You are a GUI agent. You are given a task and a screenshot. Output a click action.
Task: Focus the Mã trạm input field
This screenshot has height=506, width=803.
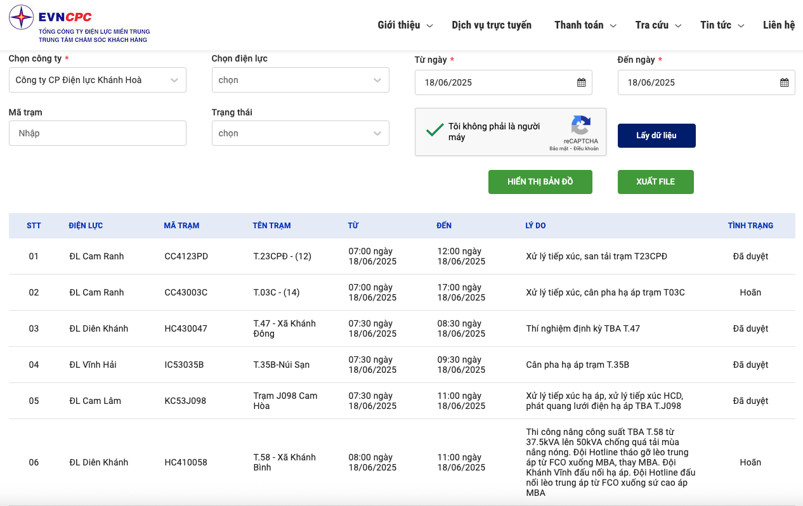point(97,133)
